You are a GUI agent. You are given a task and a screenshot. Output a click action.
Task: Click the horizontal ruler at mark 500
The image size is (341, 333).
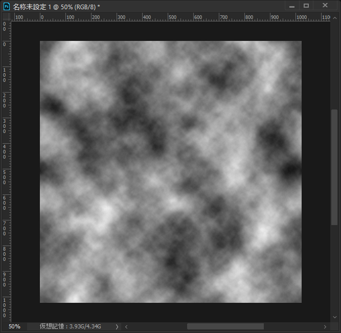click(173, 17)
